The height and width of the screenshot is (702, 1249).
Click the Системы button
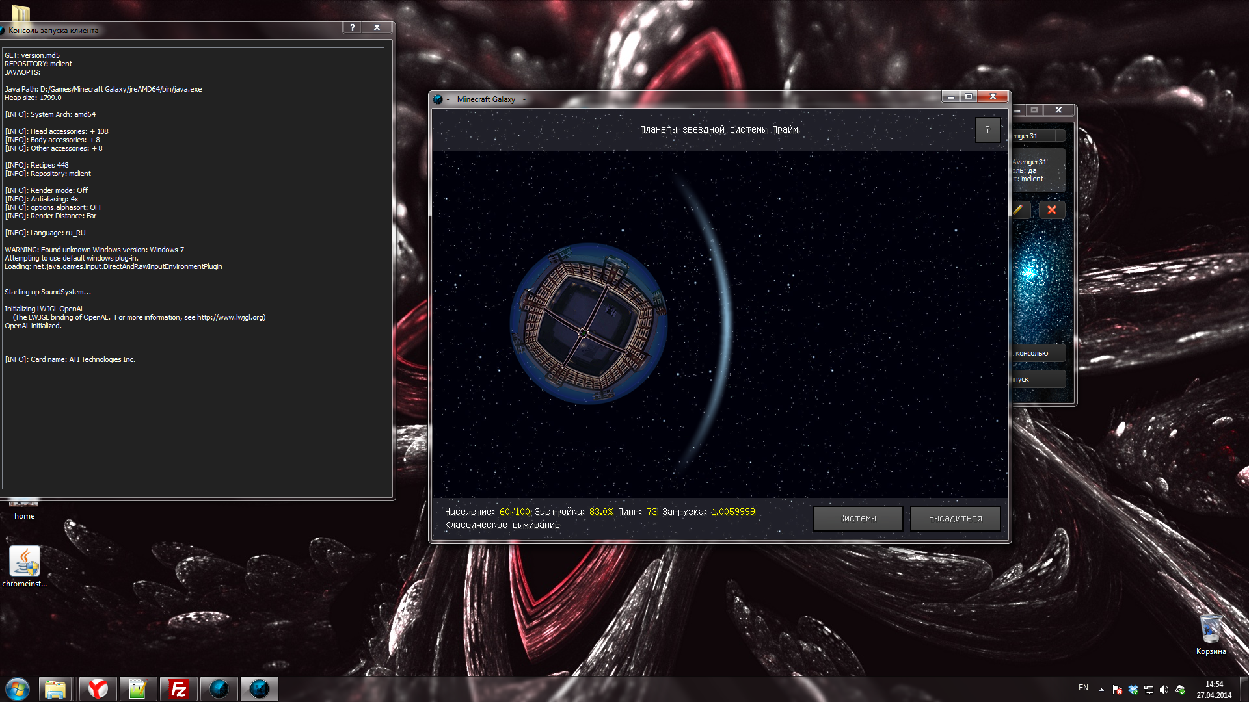[857, 519]
